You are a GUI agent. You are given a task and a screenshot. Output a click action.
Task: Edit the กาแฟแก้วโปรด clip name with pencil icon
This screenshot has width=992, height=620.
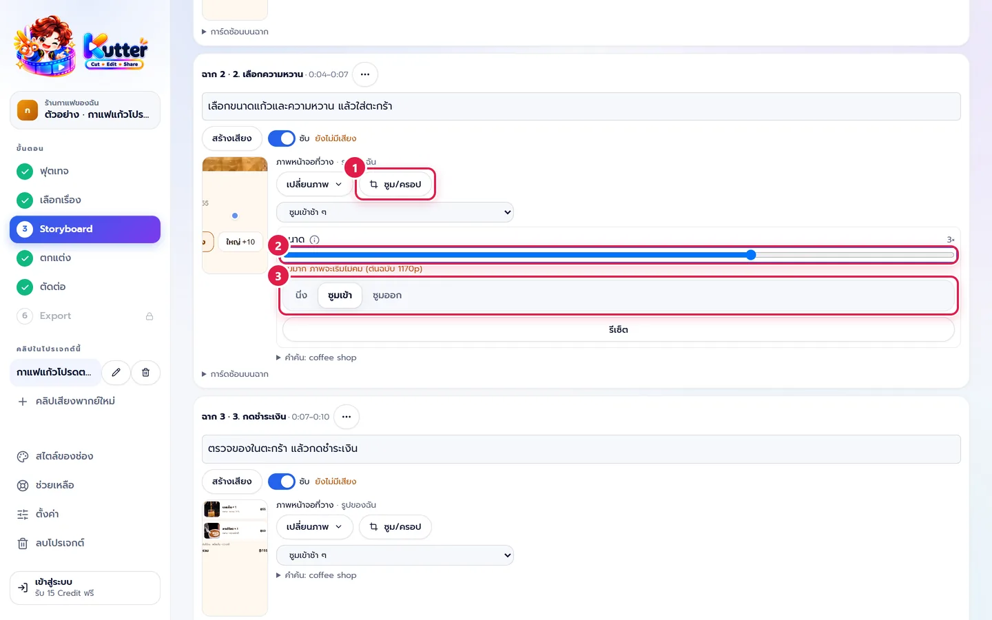(x=116, y=372)
